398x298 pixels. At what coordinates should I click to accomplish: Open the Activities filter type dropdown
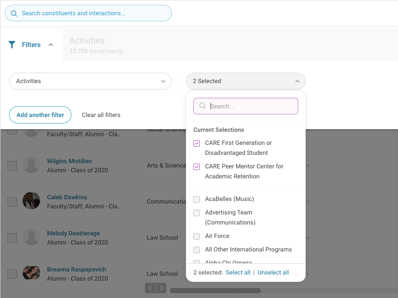(90, 81)
